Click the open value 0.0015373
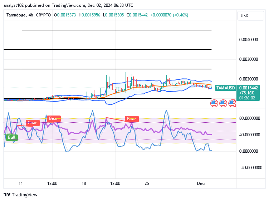Screen dimensions: 269x201 point(67,15)
